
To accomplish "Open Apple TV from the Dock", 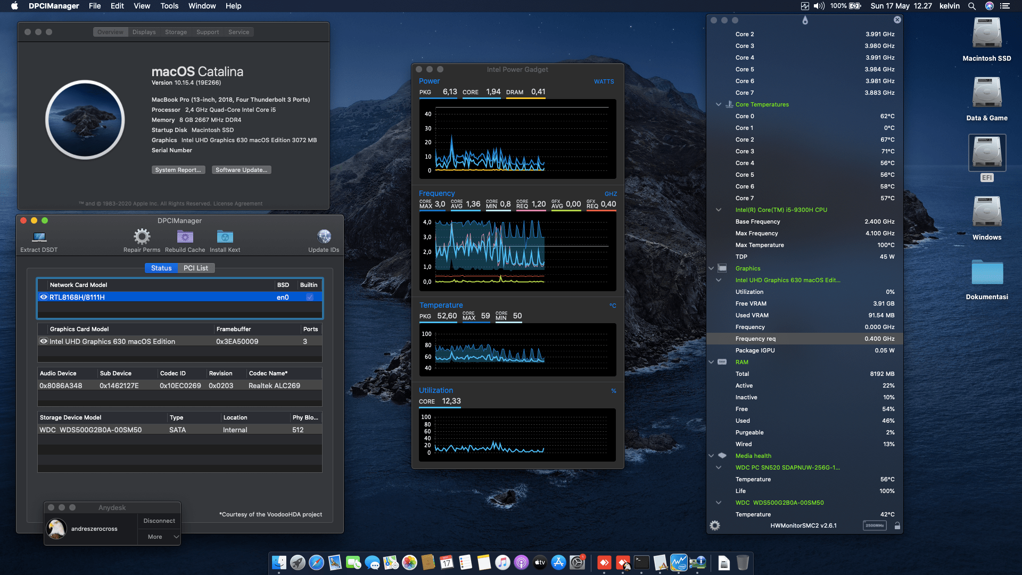I will 540,562.
